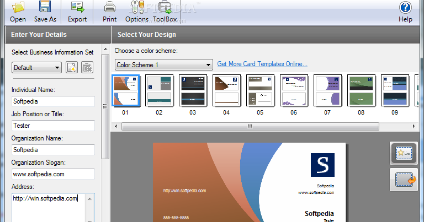Click the flip card arrow button
Viewport: 424px width, 222px height.
point(404,180)
